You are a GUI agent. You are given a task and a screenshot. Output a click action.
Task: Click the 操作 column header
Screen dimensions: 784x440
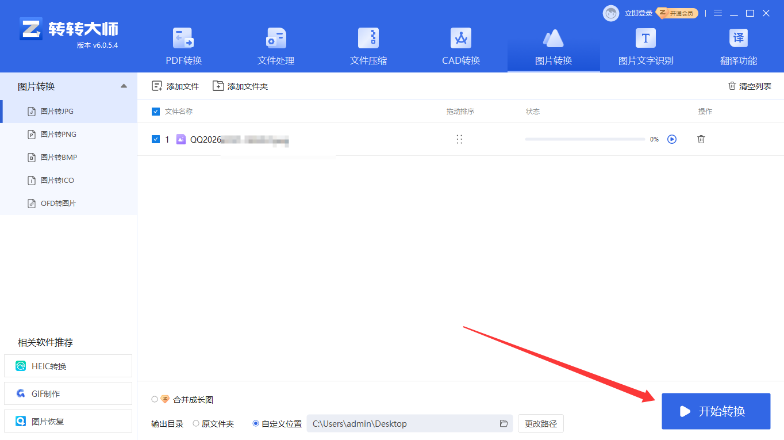point(705,112)
